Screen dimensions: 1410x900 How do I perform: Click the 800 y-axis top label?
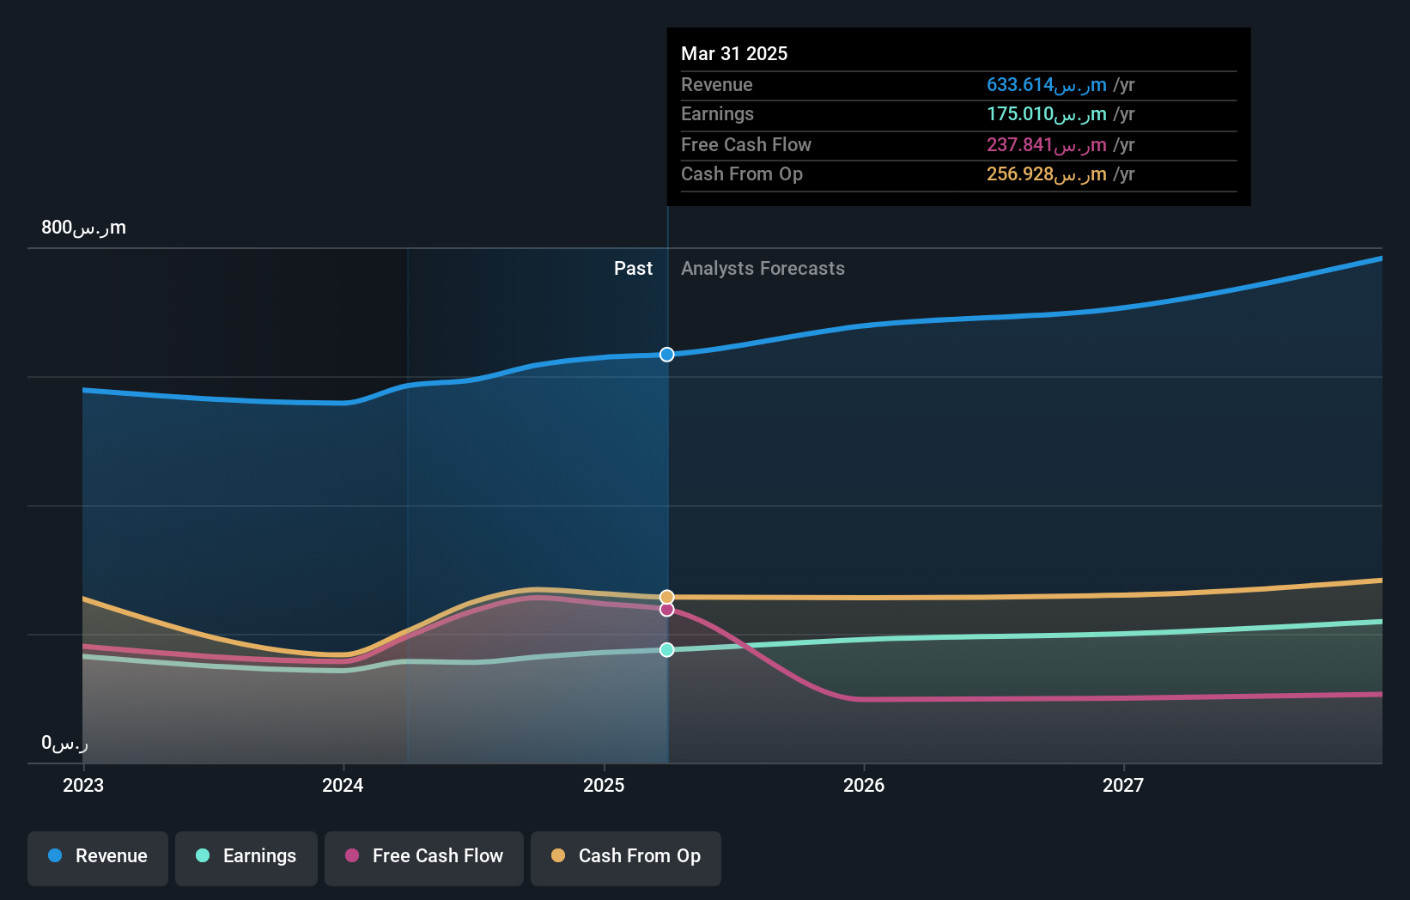[x=83, y=228]
